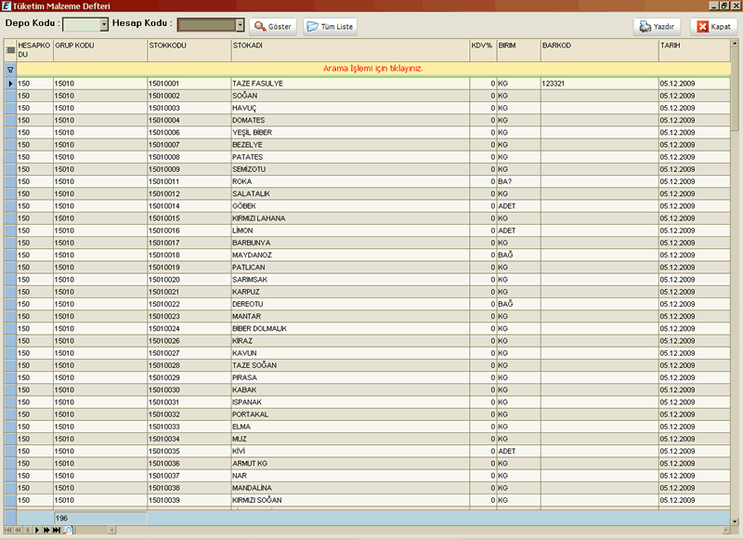Screen dimensions: 743x540
Task: Click horizontal scrollbar right arrow
Action: pyautogui.click(x=726, y=530)
